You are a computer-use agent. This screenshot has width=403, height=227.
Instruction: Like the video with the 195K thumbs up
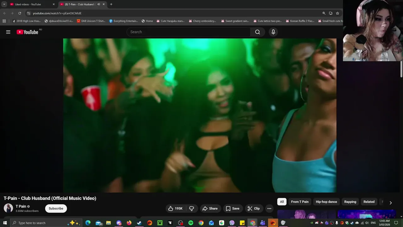(x=175, y=208)
